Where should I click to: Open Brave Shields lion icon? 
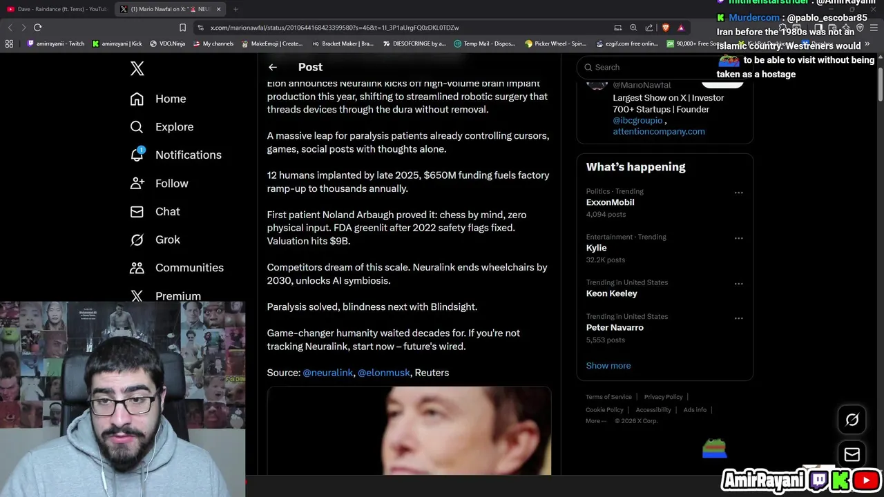665,28
